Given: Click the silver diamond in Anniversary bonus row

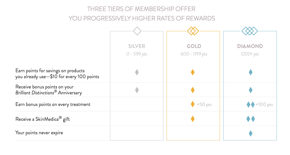Looking at the screenshot, I should (x=137, y=90).
